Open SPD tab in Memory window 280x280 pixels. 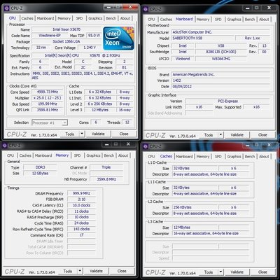pos(77,155)
